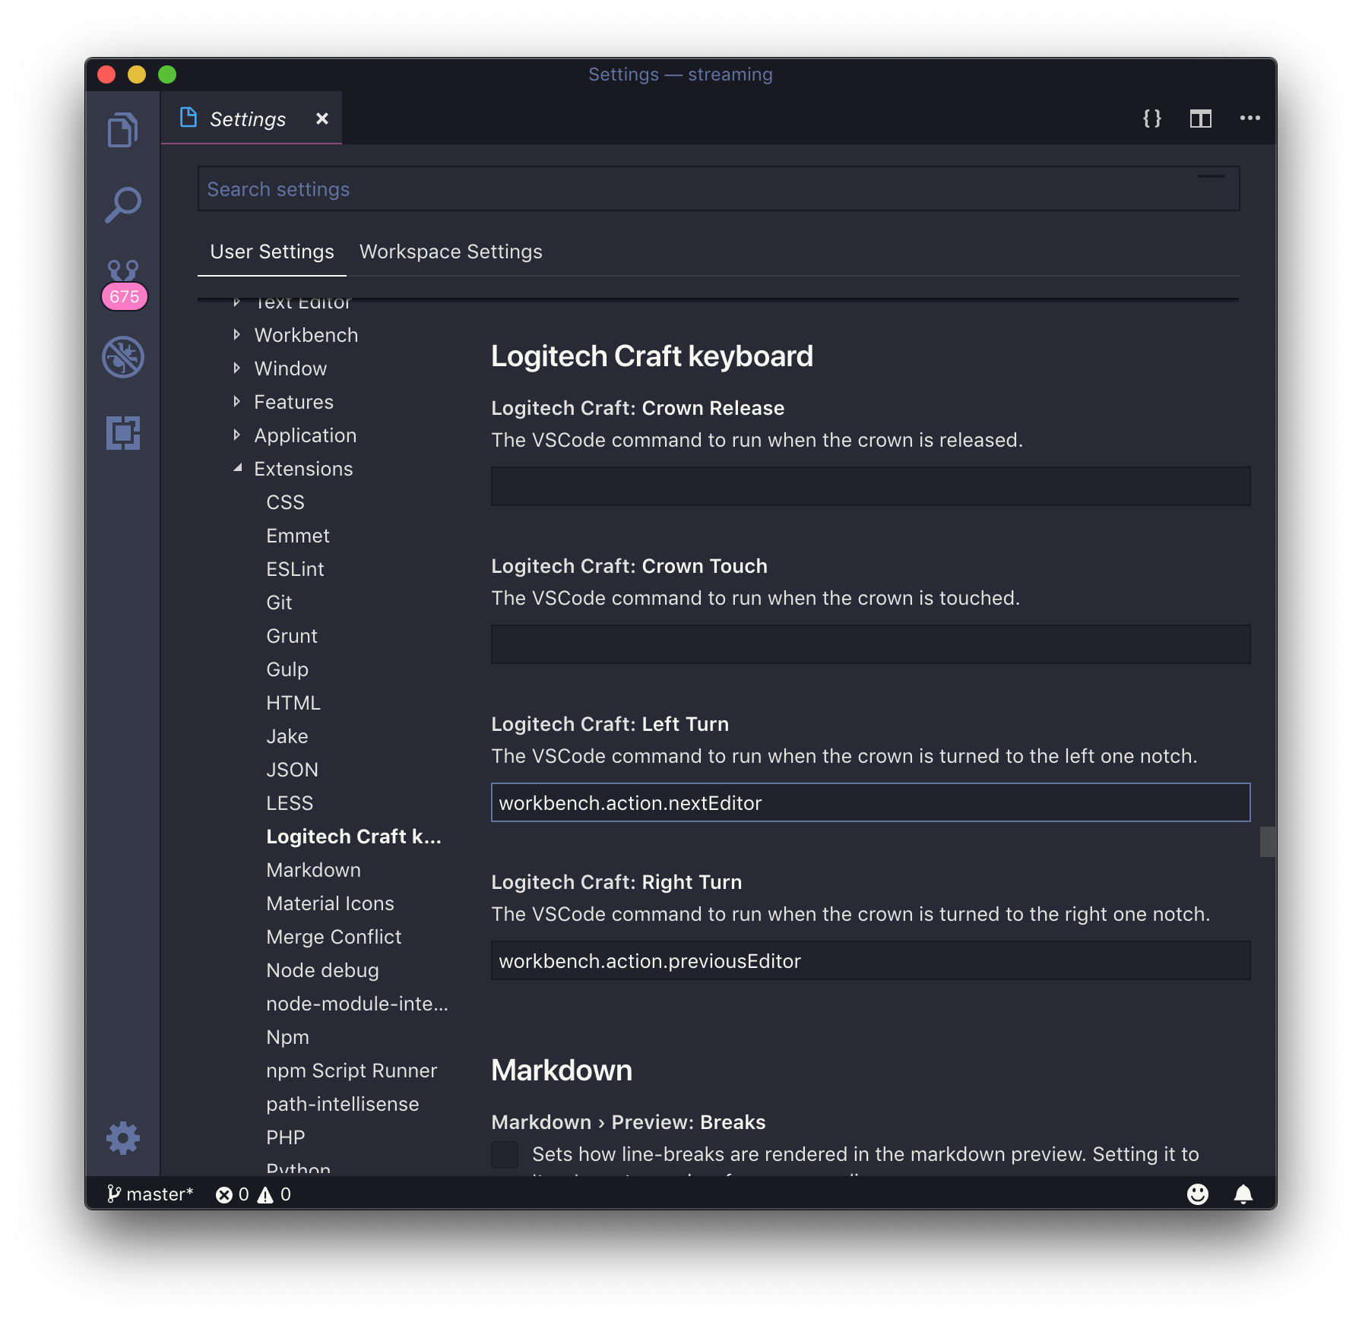Open the Search view magnifier icon
The width and height of the screenshot is (1362, 1322).
[122, 205]
